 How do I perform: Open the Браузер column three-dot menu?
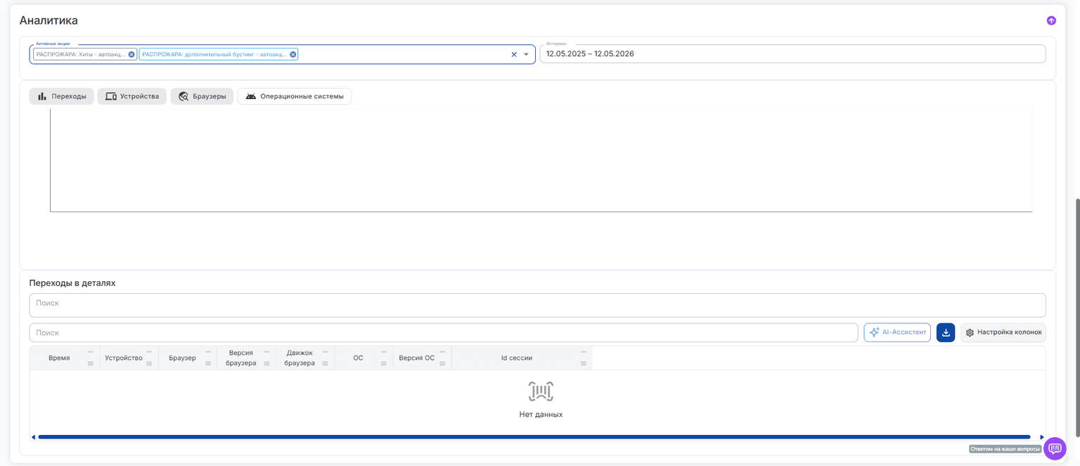click(x=208, y=351)
